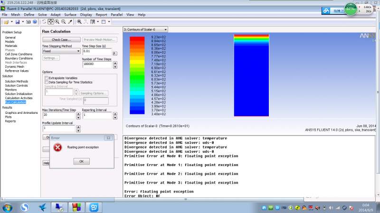Open the dropdown arrow beside save icon
The width and height of the screenshot is (380, 213).
pyautogui.click(x=23, y=22)
